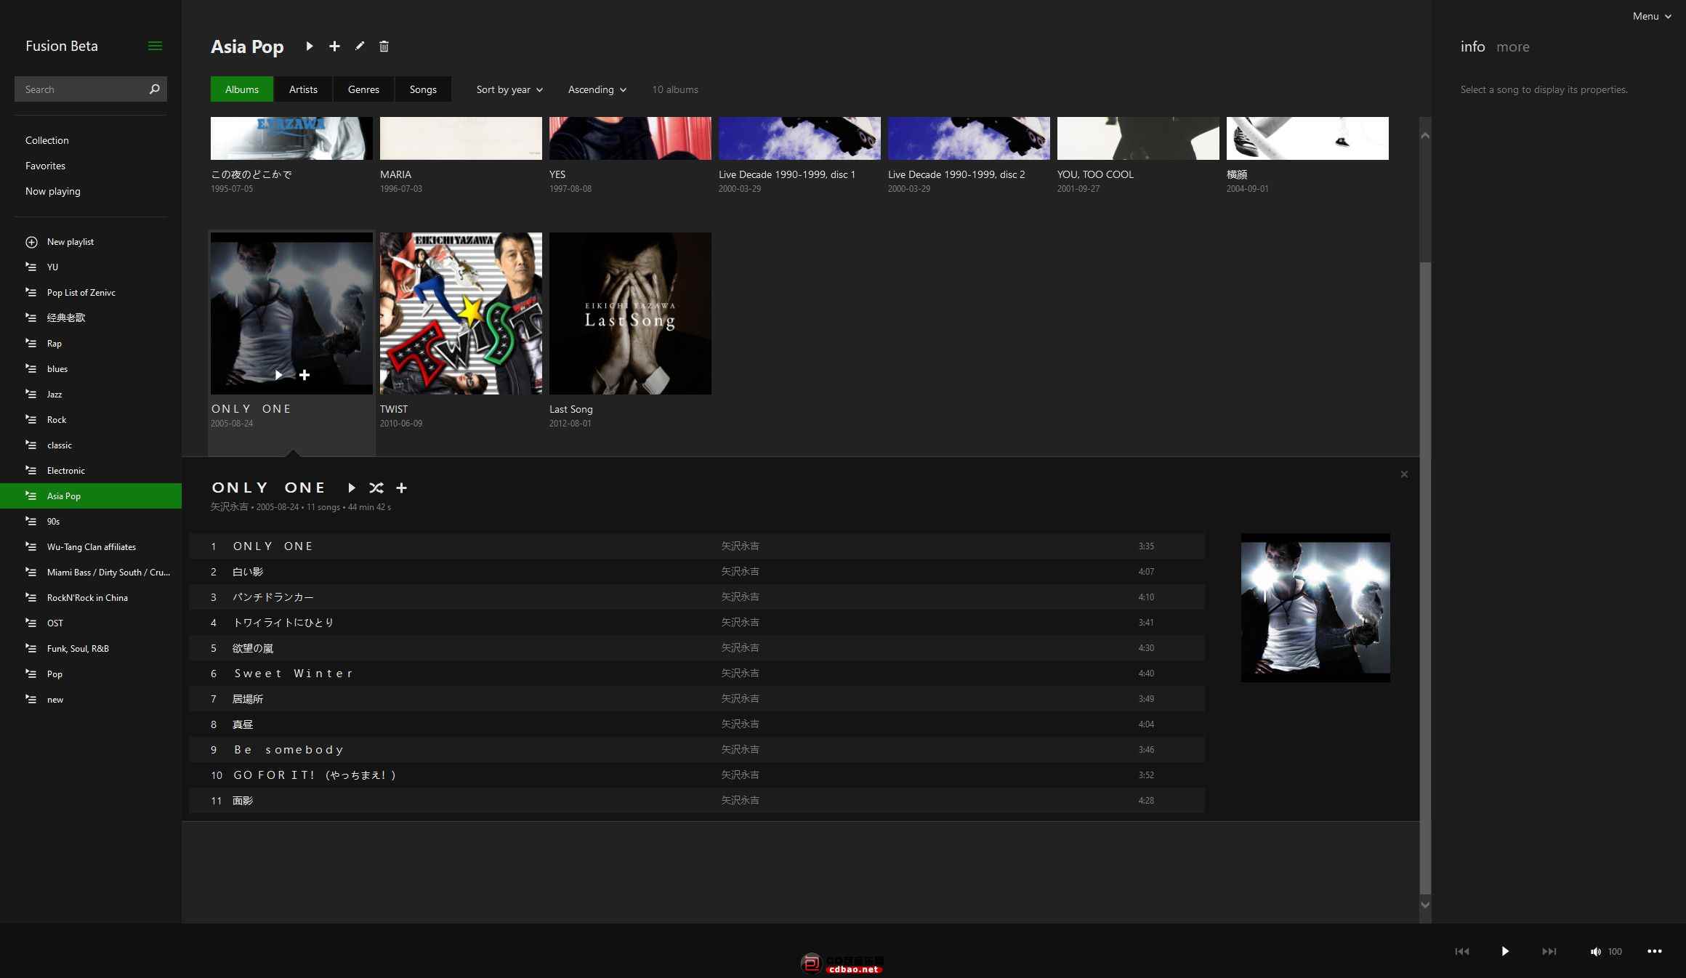Click the MARIA album title
Screen dimensions: 1686x978
[x=396, y=174]
